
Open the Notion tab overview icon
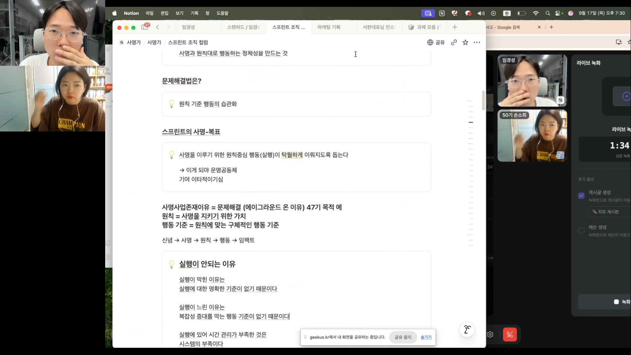(x=145, y=27)
